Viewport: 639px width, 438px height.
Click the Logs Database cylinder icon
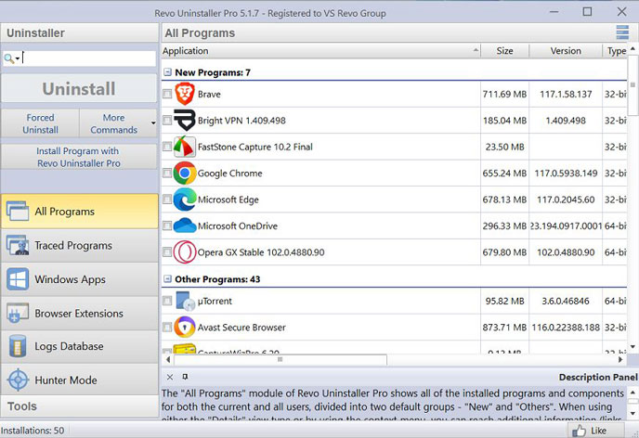(x=18, y=346)
